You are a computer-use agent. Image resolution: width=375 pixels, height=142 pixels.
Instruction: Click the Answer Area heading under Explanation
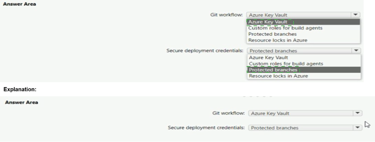click(21, 102)
